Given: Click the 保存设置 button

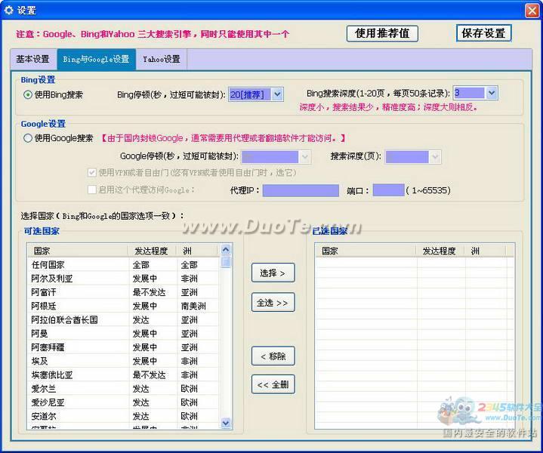Looking at the screenshot, I should coord(483,33).
